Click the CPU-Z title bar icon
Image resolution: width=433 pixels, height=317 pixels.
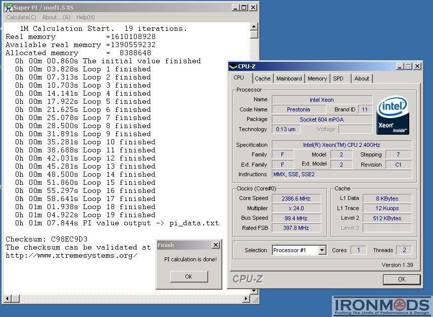(x=233, y=66)
